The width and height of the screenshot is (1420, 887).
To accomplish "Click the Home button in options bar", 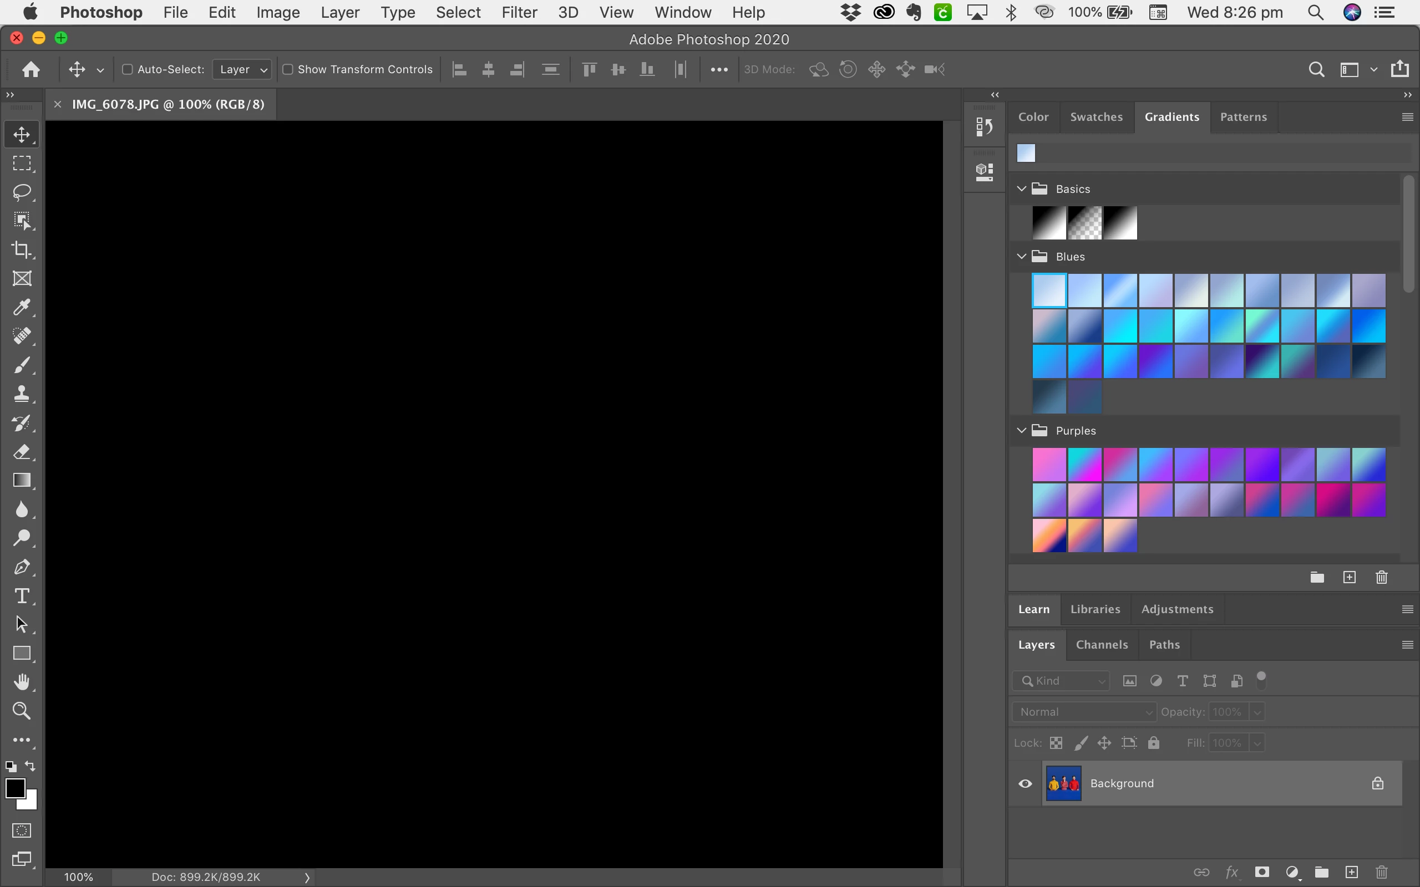I will [31, 69].
